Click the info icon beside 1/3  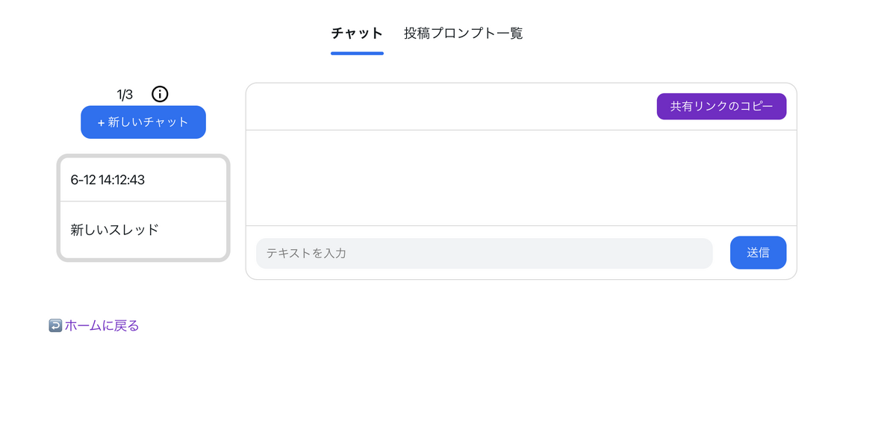pyautogui.click(x=160, y=94)
